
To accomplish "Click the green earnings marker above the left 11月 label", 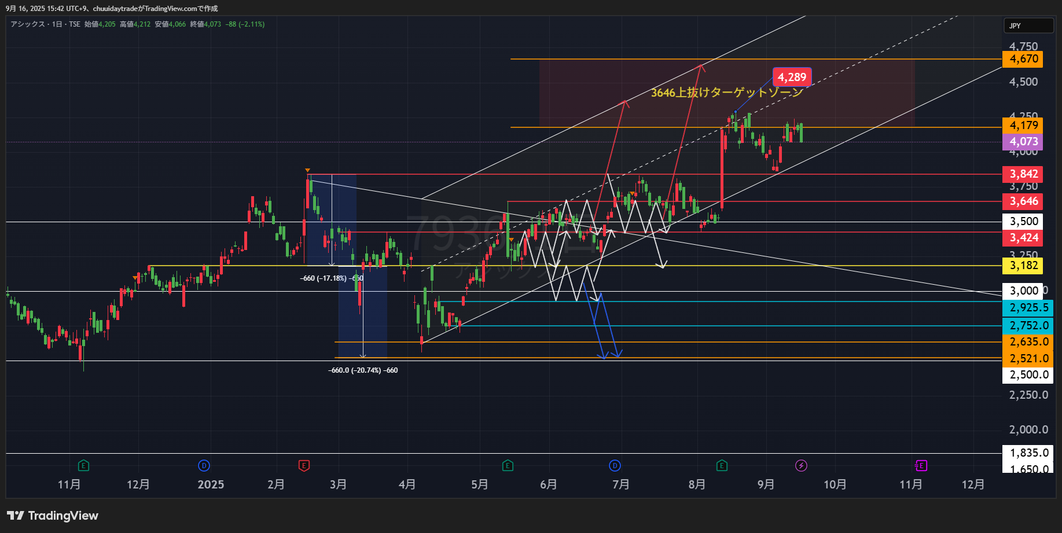I will click(x=83, y=465).
